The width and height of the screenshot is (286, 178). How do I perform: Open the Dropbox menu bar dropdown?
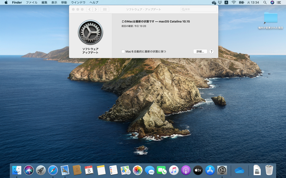click(x=220, y=3)
